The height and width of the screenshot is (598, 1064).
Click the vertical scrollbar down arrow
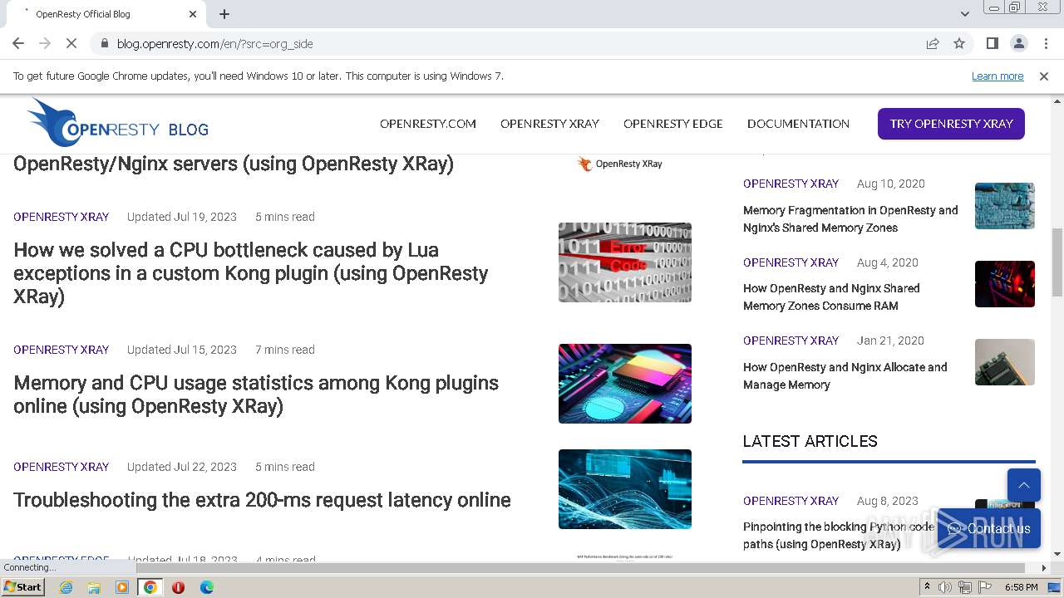(1057, 554)
